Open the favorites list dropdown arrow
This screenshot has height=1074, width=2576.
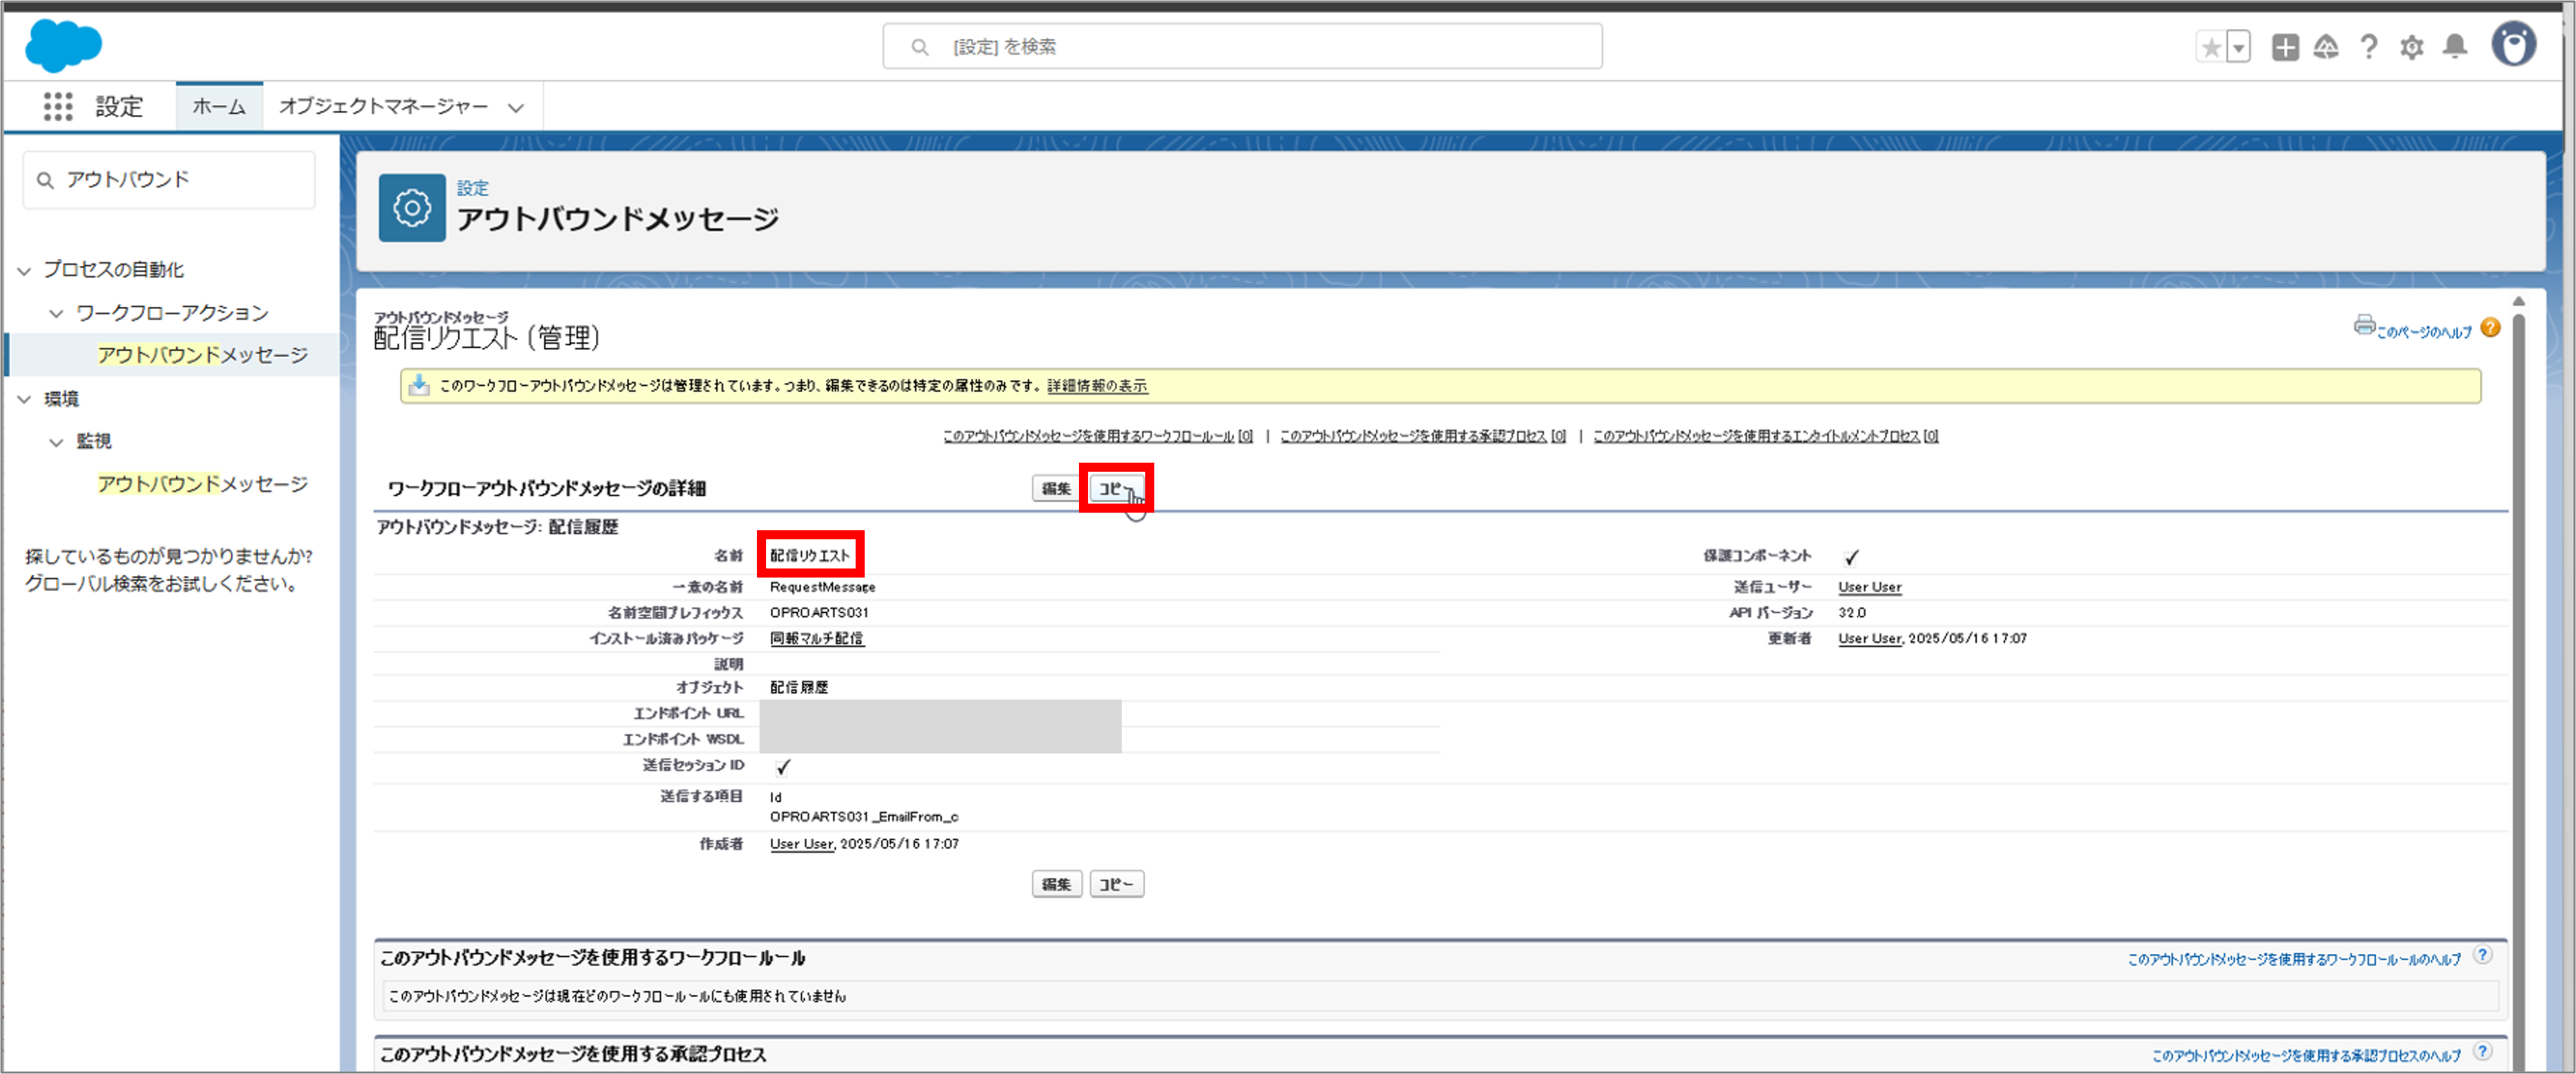pos(2239,47)
